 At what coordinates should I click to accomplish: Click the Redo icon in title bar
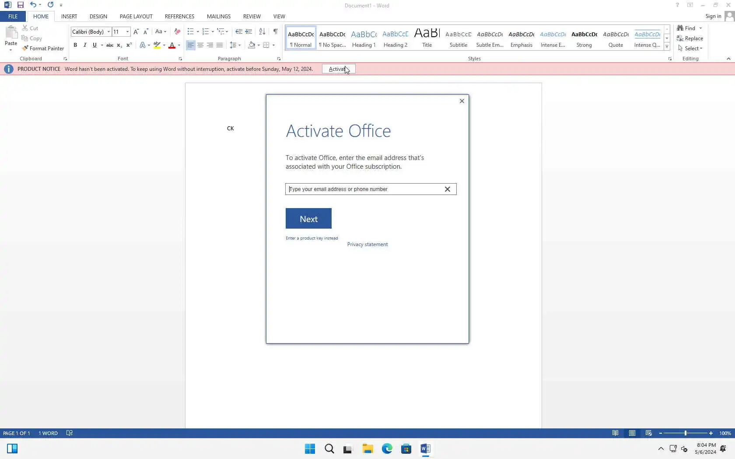coord(50,5)
